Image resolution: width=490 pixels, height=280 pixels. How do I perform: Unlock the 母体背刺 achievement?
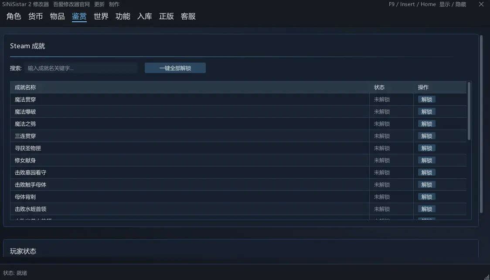click(426, 197)
